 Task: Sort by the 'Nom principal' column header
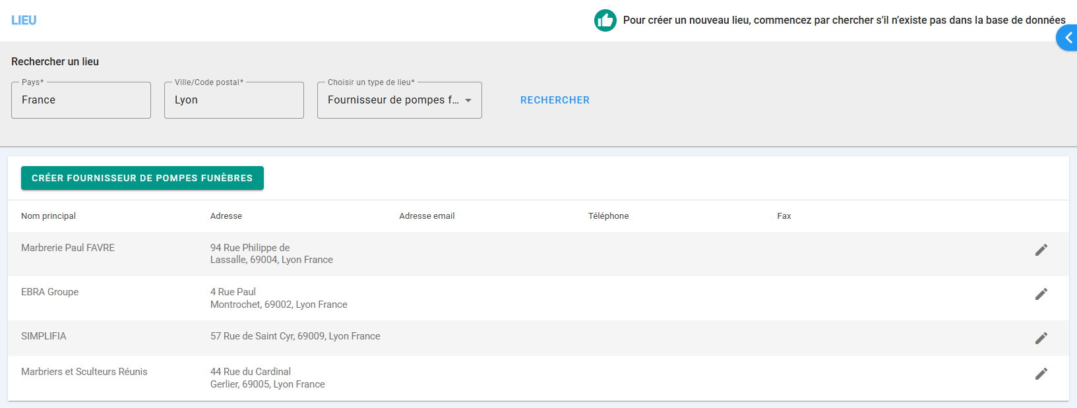pos(48,216)
